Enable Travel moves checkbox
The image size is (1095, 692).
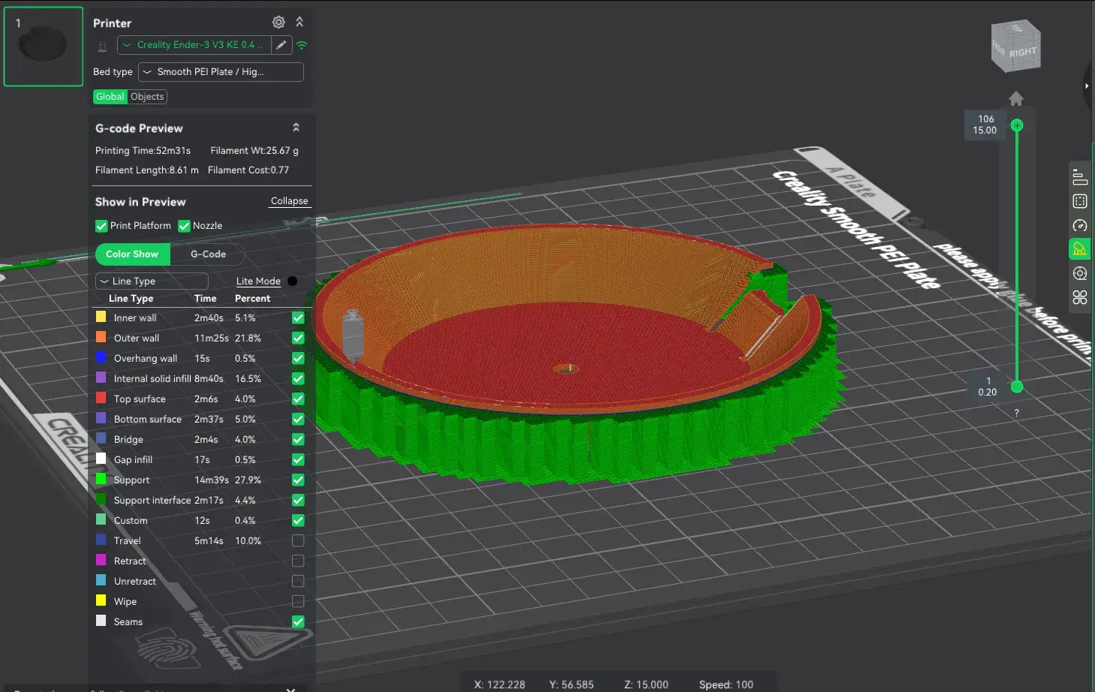pos(298,540)
